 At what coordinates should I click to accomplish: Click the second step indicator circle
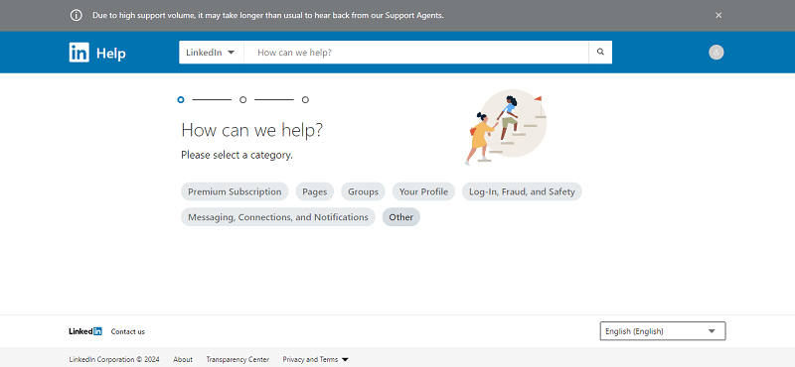click(x=242, y=100)
